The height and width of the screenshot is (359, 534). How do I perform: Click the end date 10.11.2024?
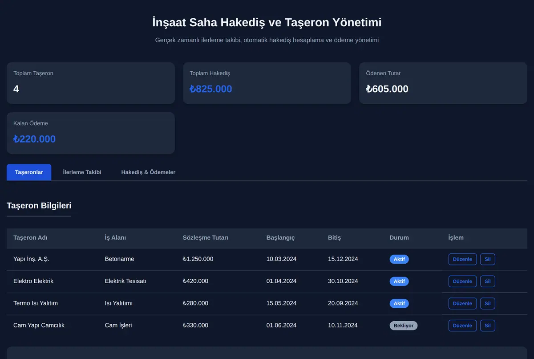(343, 326)
